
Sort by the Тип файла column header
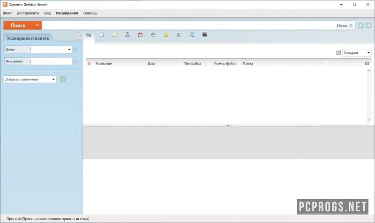[192, 64]
